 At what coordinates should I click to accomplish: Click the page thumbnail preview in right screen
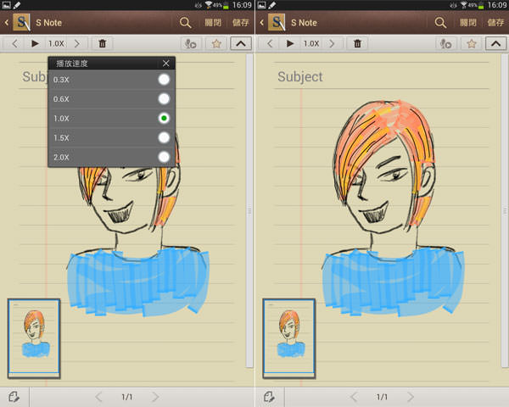[288, 337]
